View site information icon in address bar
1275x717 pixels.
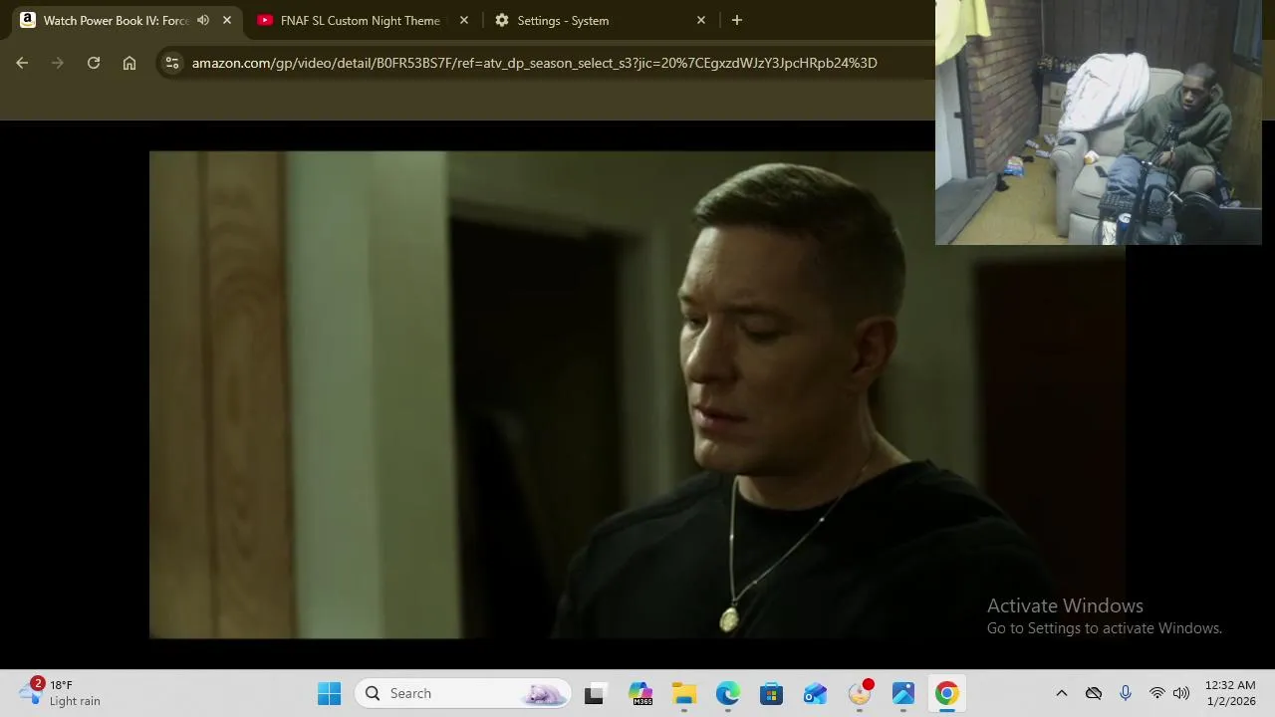(172, 63)
